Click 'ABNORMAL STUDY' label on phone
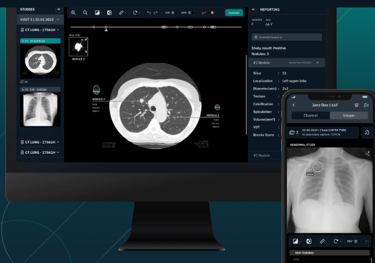 [303, 145]
